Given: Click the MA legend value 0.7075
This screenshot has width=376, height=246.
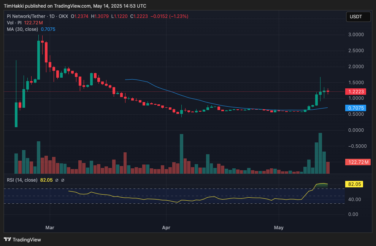Looking at the screenshot, I should point(48,29).
